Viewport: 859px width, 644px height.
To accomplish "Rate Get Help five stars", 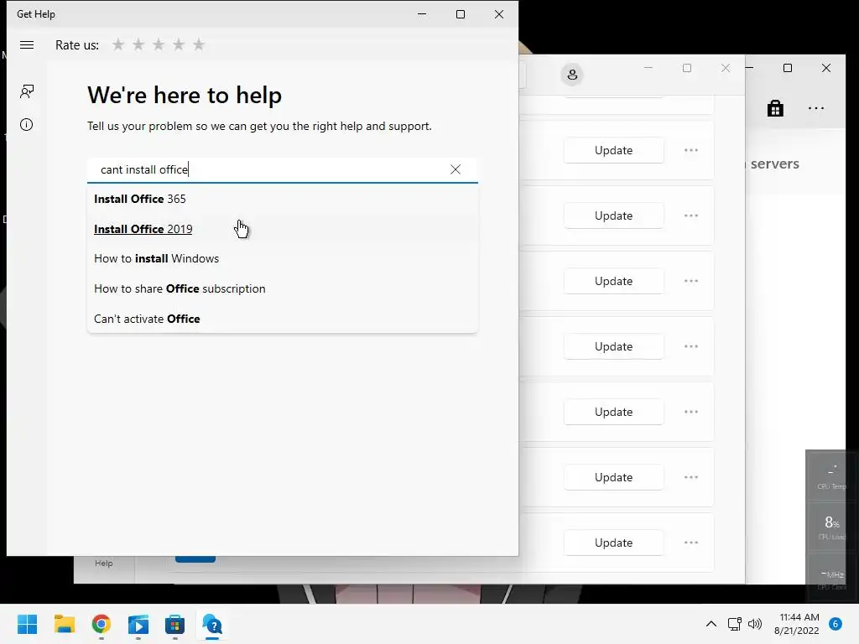I will click(x=199, y=45).
